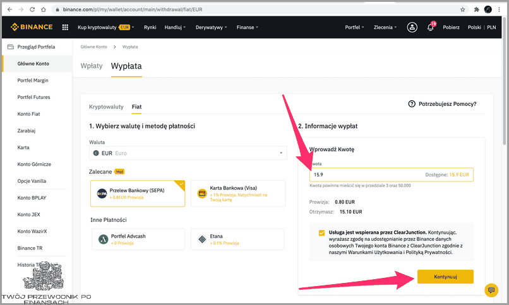Select Portfel Advcash payment option
Image resolution: width=509 pixels, height=305 pixels.
[x=138, y=239]
